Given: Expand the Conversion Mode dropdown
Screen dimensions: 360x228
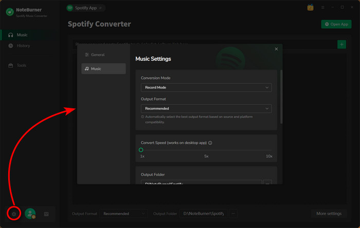Looking at the screenshot, I should click(x=206, y=87).
